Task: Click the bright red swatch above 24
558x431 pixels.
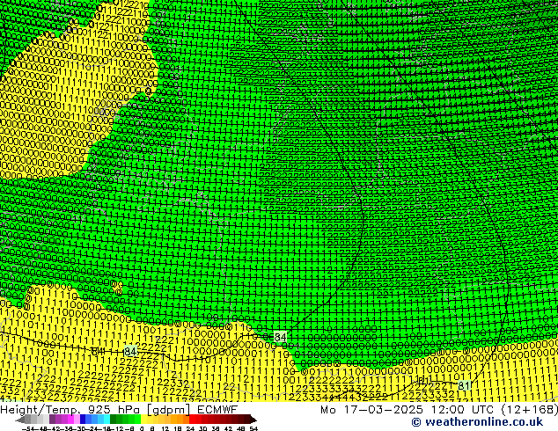Action: (x=192, y=420)
